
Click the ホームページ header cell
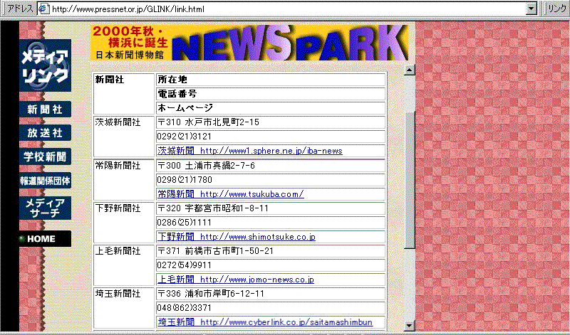point(271,108)
